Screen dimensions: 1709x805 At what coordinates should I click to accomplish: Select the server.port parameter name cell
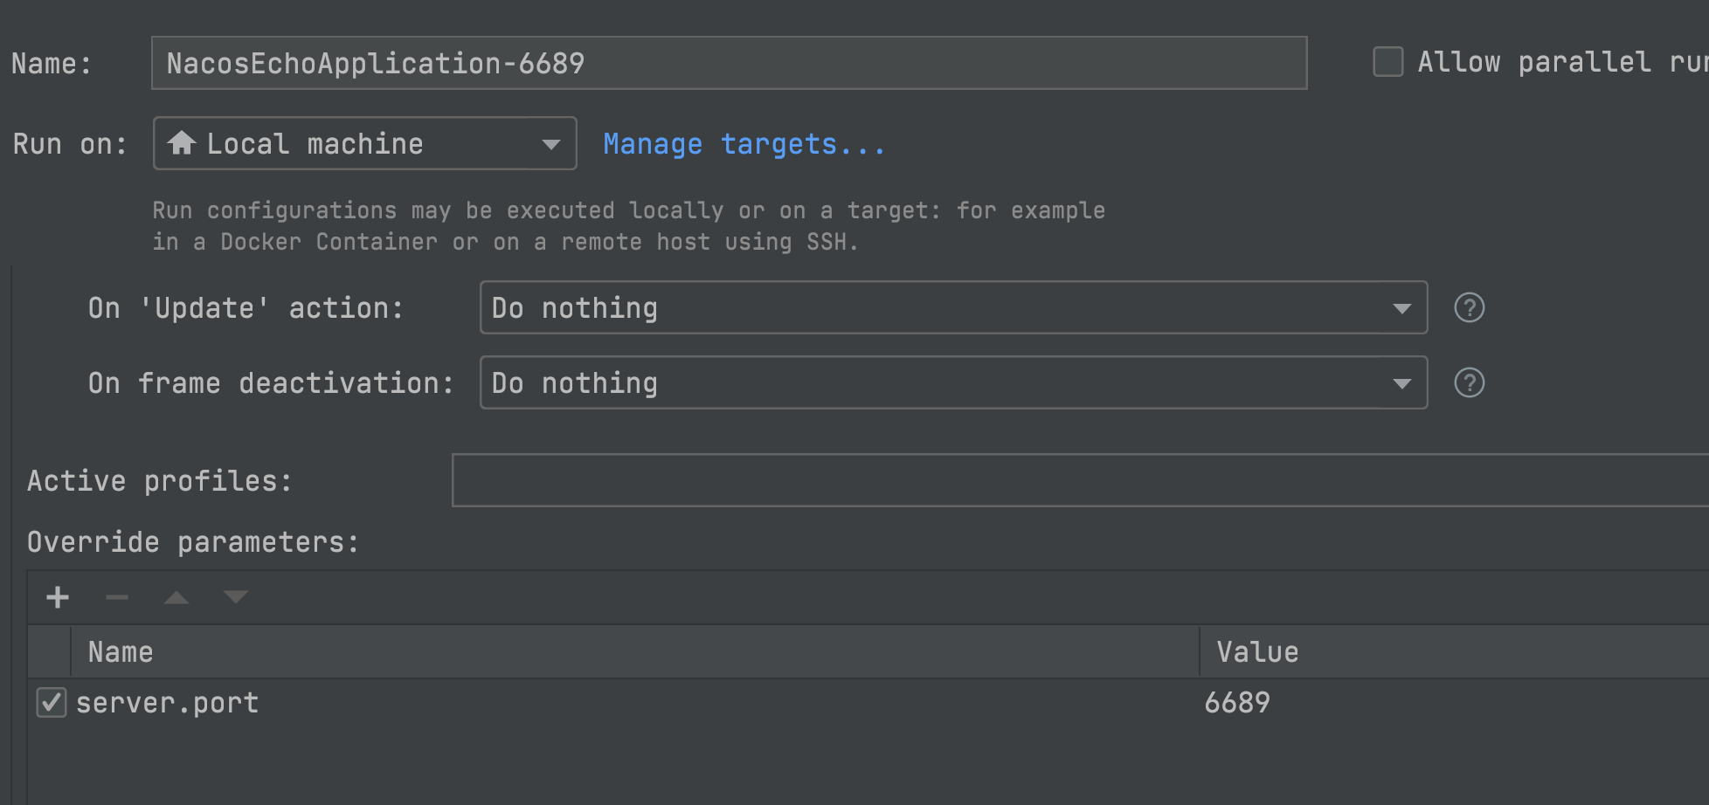pyautogui.click(x=168, y=703)
